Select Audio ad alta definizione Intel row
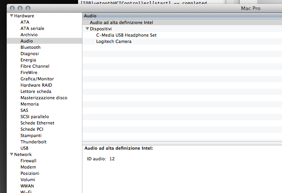This screenshot has height=193, width=282. [121, 22]
